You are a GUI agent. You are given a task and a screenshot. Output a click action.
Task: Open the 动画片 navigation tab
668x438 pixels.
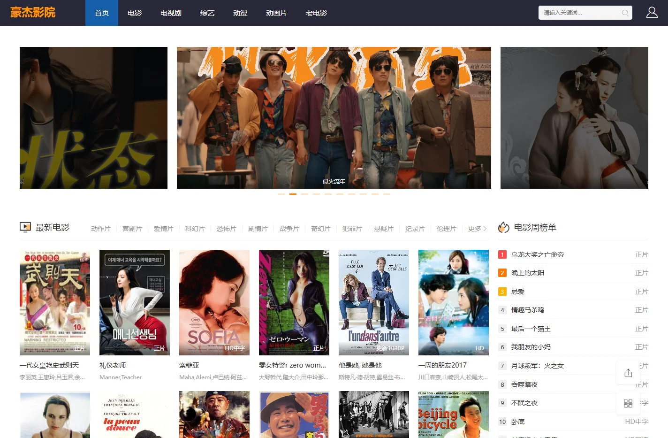(x=276, y=13)
